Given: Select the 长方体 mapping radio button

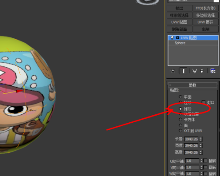Looking at the screenshot, I should point(180,120).
